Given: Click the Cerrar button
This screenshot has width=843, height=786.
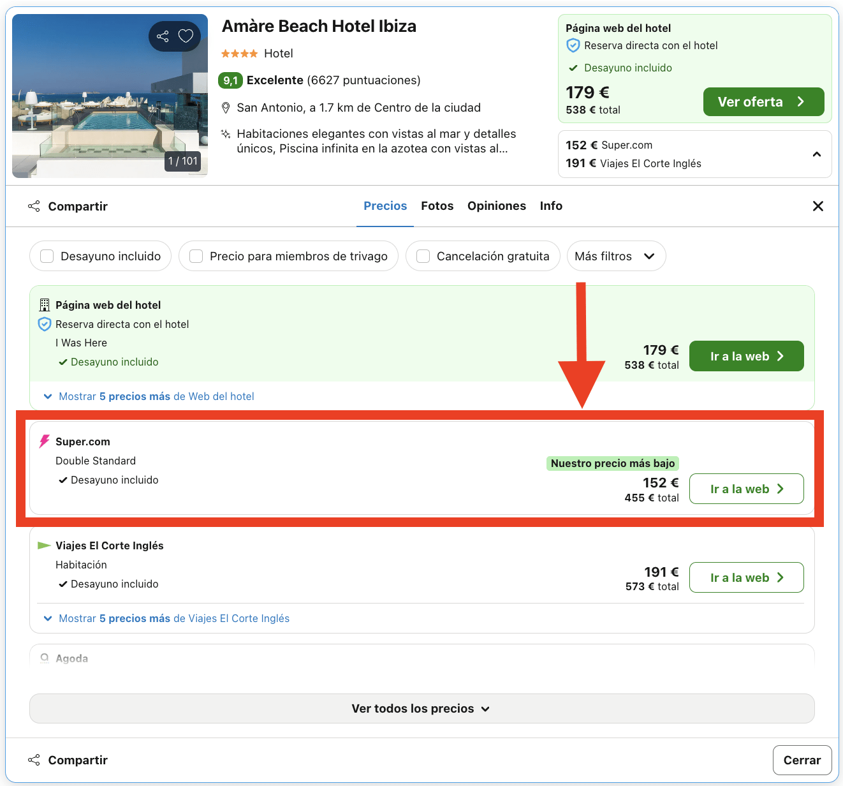Looking at the screenshot, I should (802, 760).
